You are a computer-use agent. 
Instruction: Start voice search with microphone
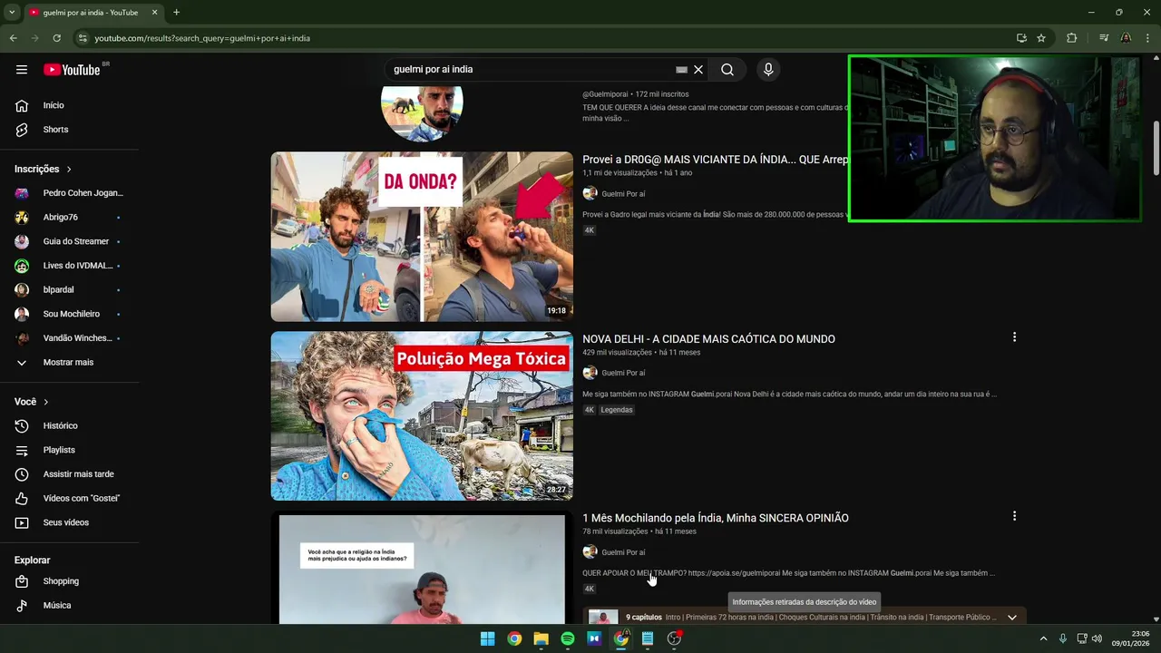[x=768, y=70]
